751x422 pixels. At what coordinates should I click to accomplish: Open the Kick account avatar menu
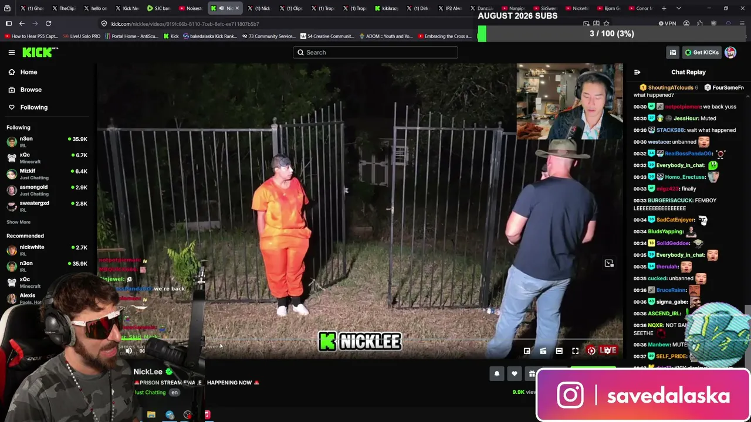pos(730,52)
